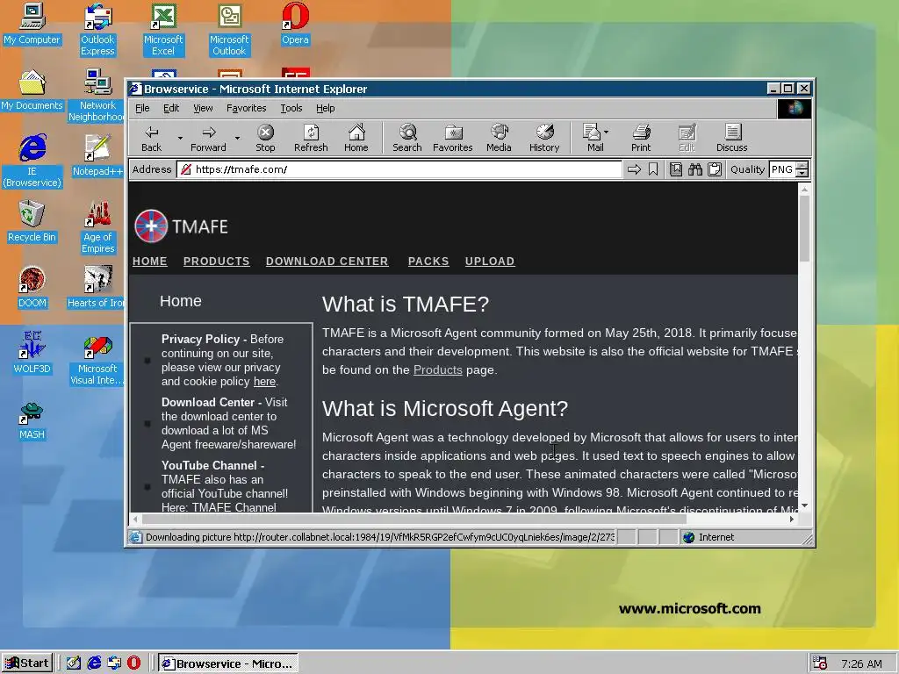899x674 pixels.
Task: Select the DOOM desktop icon
Action: pos(32,288)
